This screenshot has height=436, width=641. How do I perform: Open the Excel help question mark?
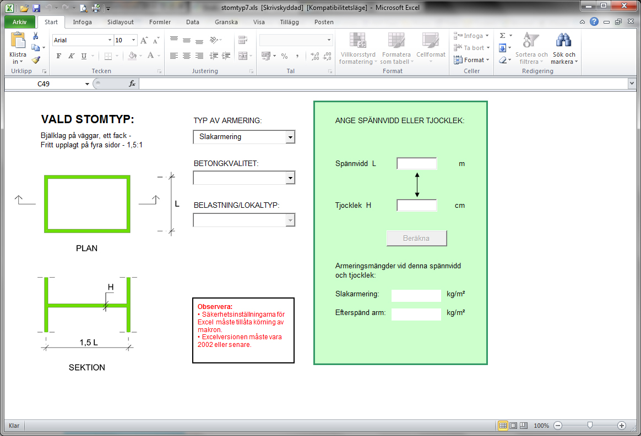[594, 21]
